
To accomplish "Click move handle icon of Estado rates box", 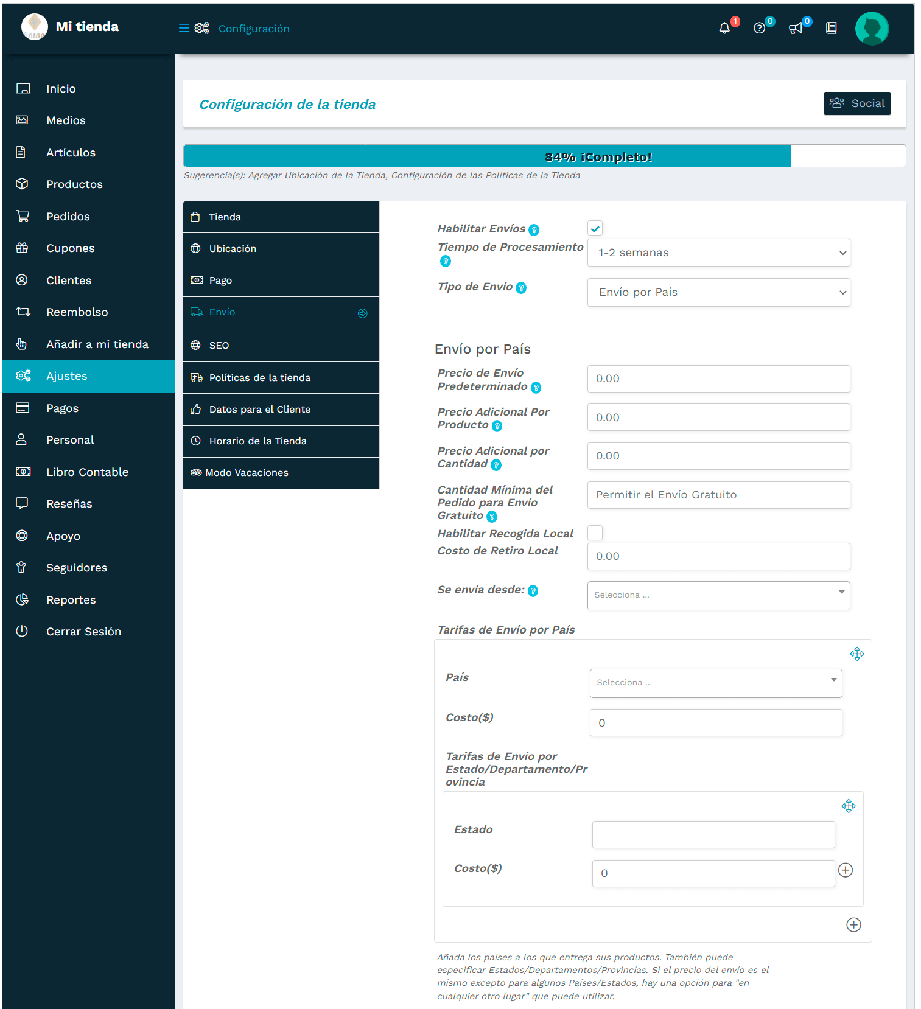I will coord(849,806).
